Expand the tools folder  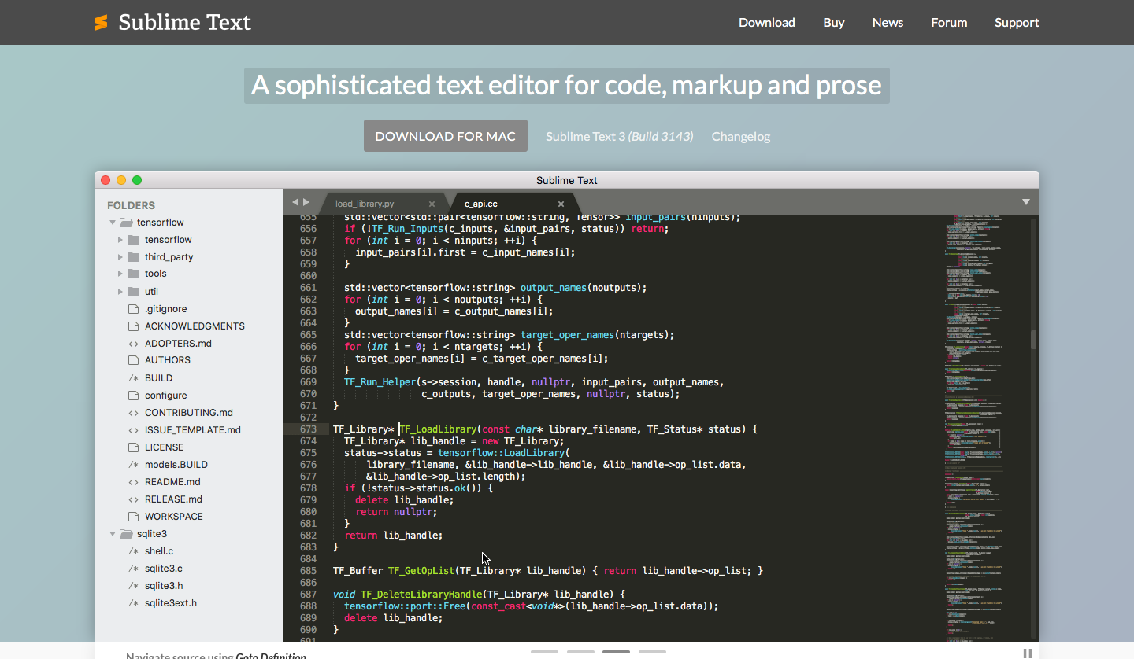click(120, 274)
